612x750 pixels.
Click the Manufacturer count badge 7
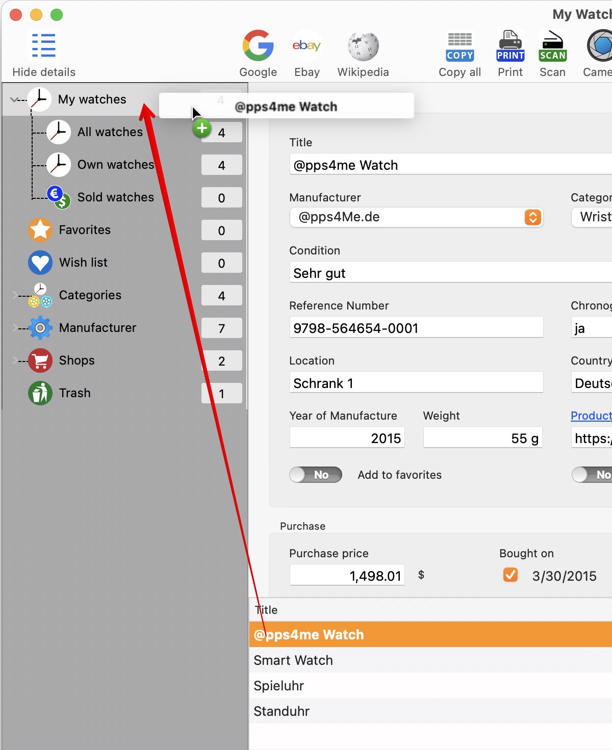coord(221,328)
